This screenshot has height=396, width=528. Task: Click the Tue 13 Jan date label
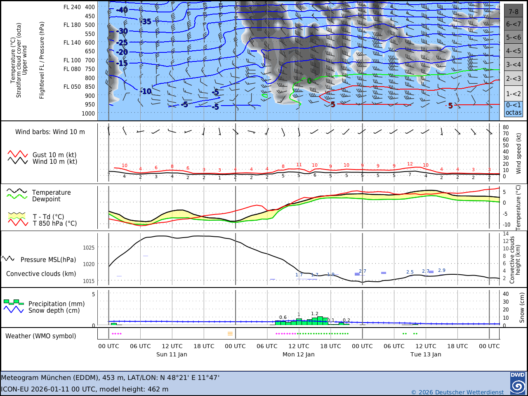point(426,354)
